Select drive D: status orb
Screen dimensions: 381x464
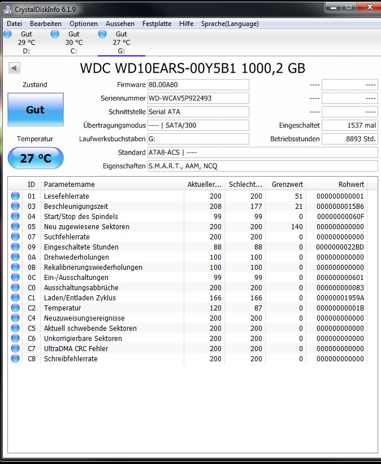pyautogui.click(x=7, y=34)
